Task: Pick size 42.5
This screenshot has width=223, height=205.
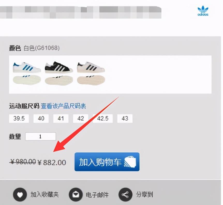Action: coord(103,118)
